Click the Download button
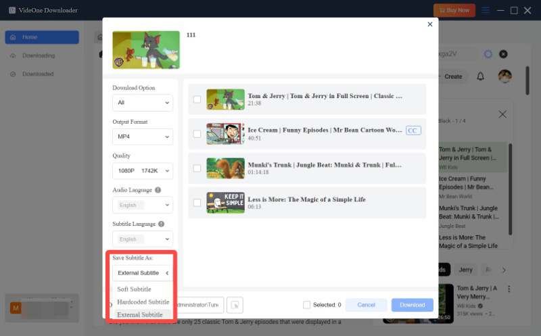The image size is (541, 336). coord(412,305)
